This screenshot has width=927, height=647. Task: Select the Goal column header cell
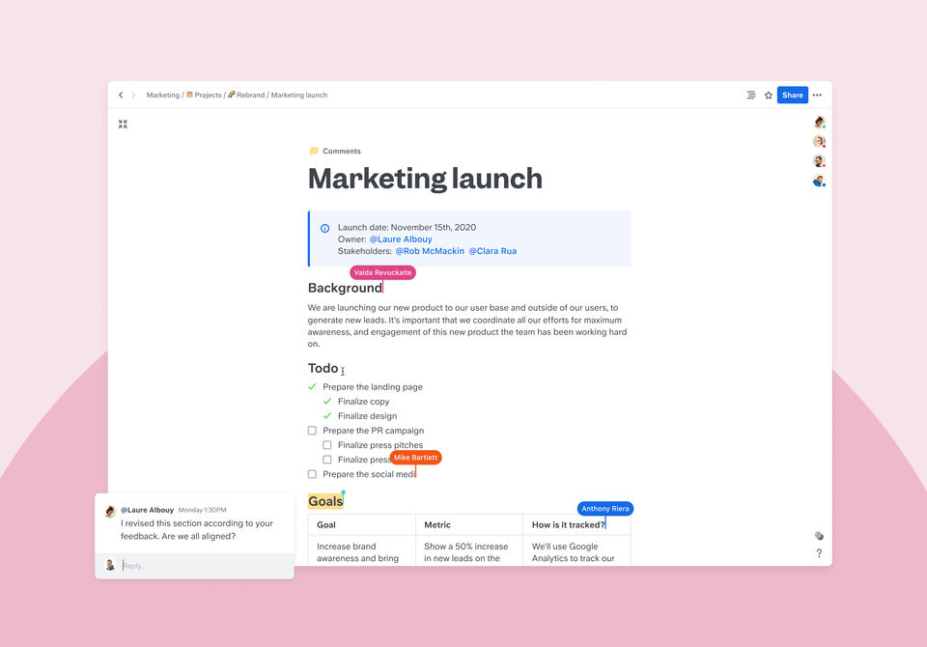[x=362, y=524]
